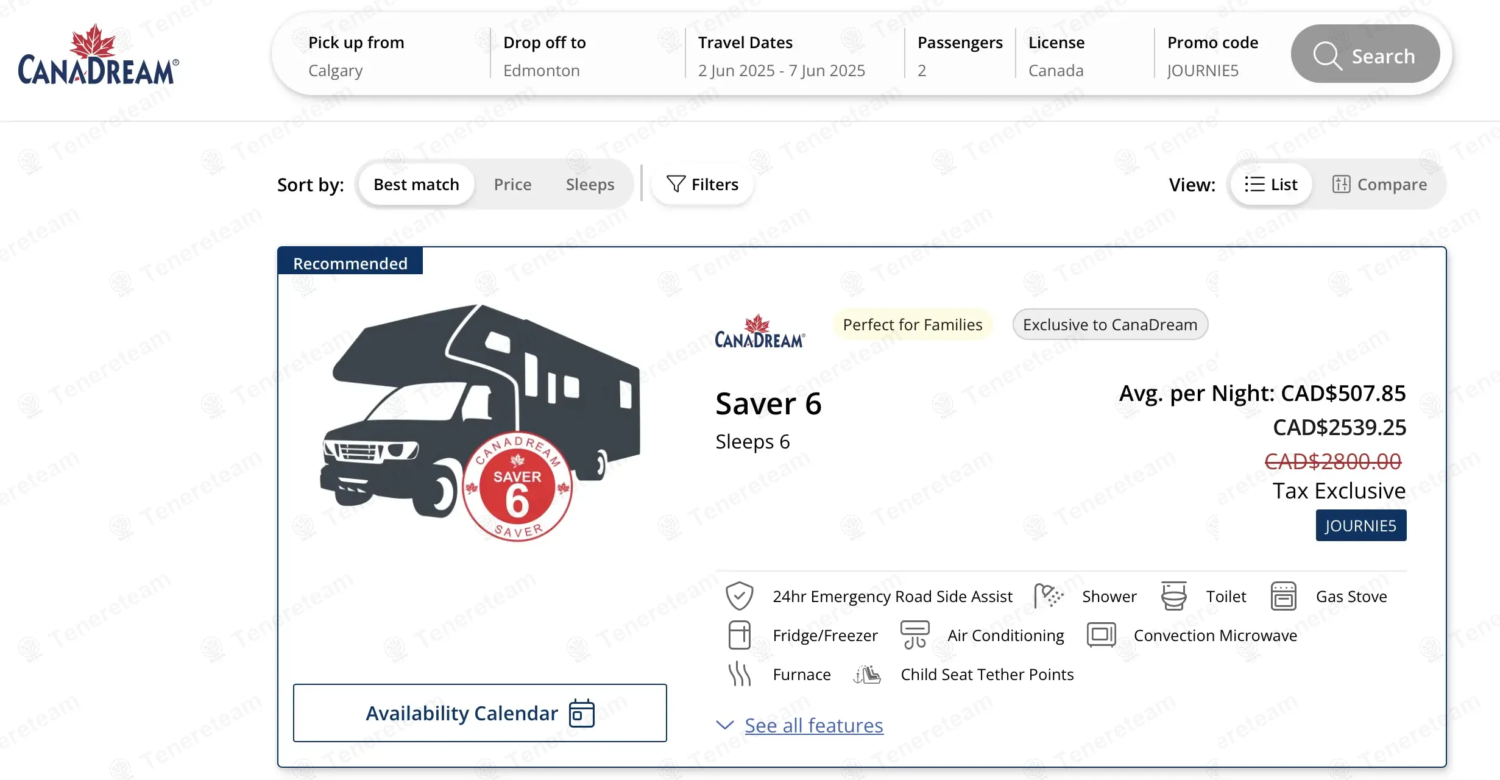Switch to List view

[1271, 184]
